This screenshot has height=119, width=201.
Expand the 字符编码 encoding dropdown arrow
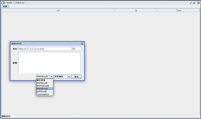[x=69, y=77]
